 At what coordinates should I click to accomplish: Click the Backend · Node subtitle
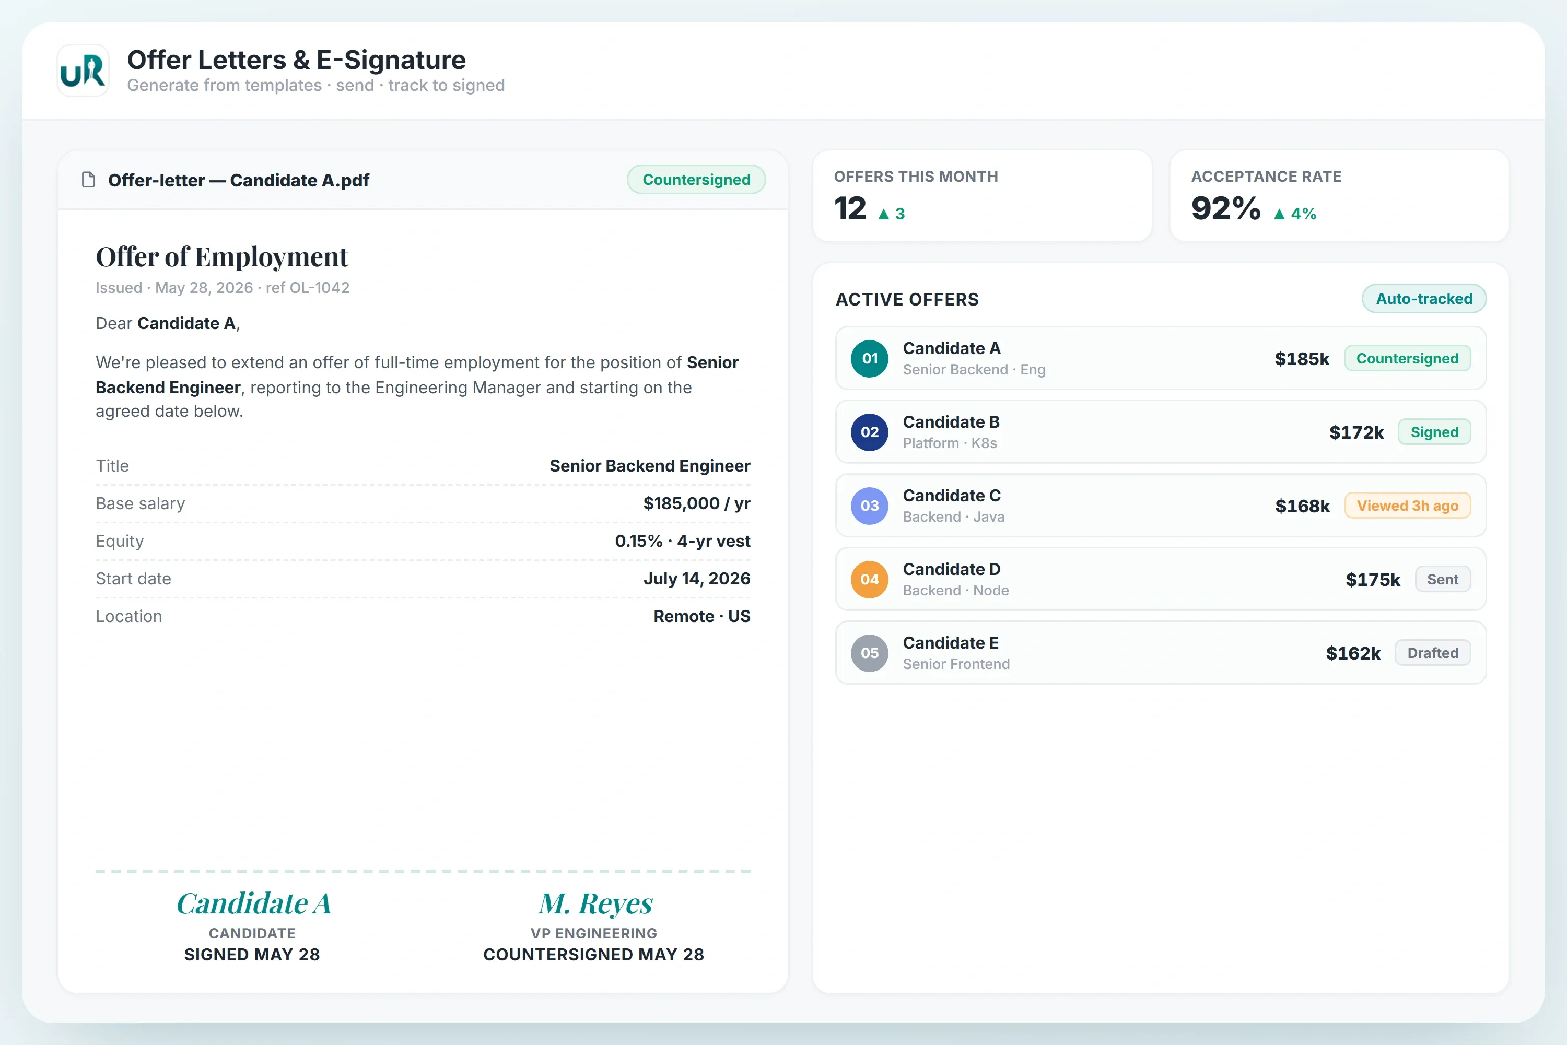coord(956,591)
